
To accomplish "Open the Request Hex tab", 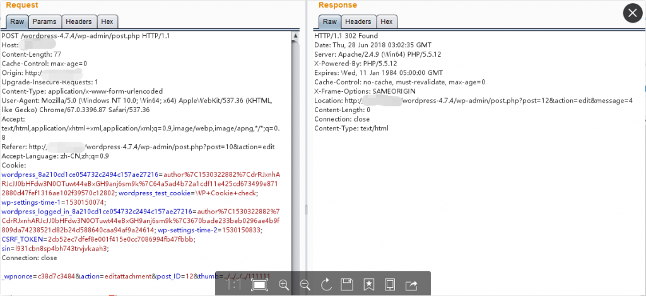I will click(x=107, y=21).
